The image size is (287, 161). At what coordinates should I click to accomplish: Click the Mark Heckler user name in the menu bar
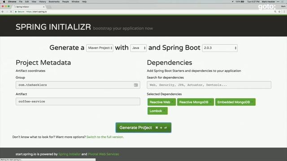(268, 2)
